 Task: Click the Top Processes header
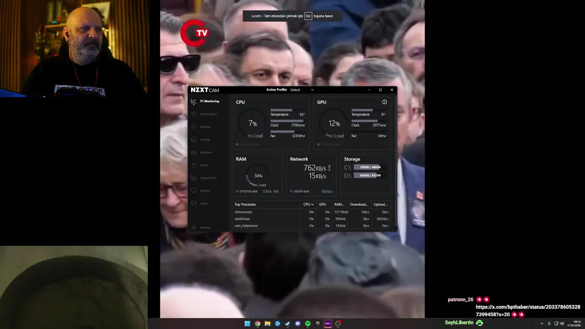pos(245,204)
